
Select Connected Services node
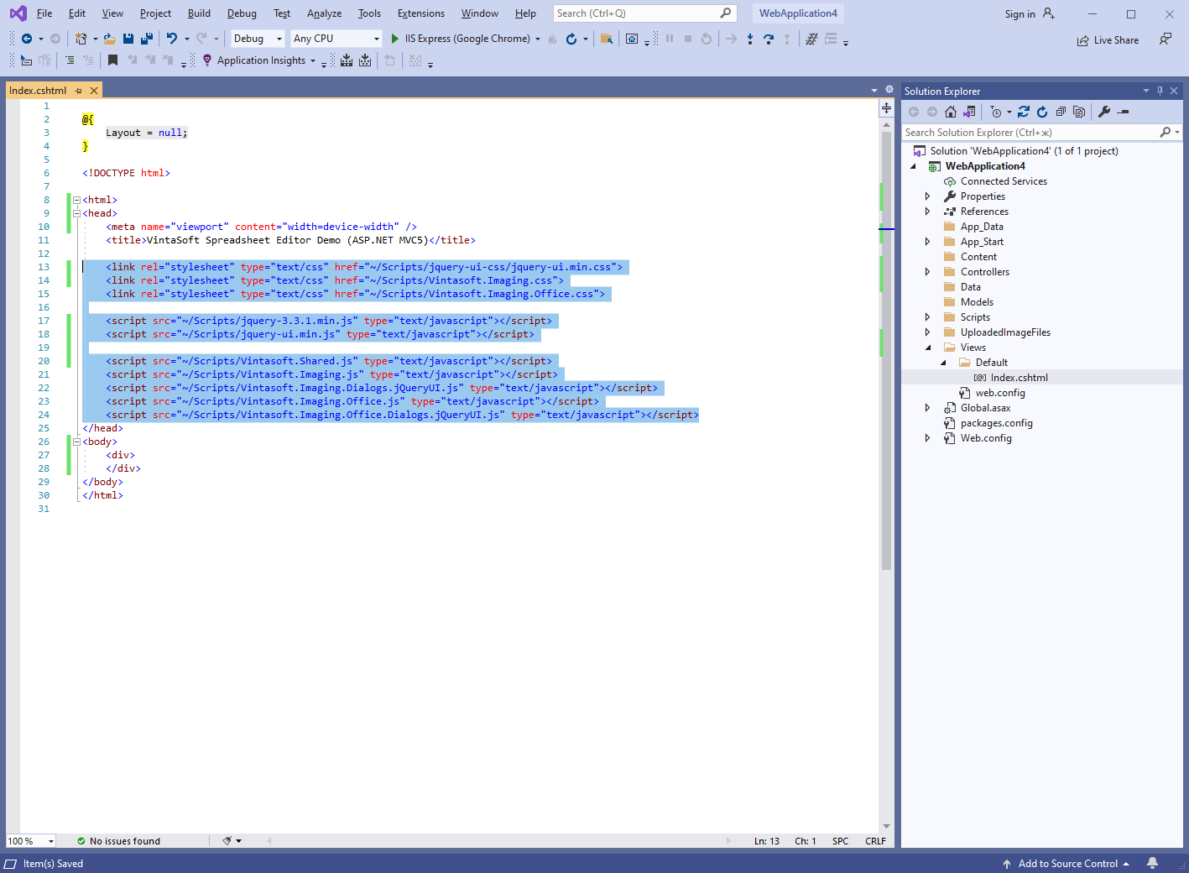pos(1004,181)
